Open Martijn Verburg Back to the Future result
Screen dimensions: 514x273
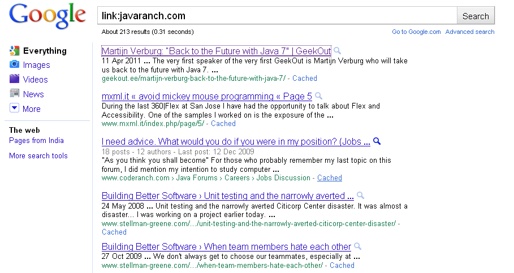217,51
